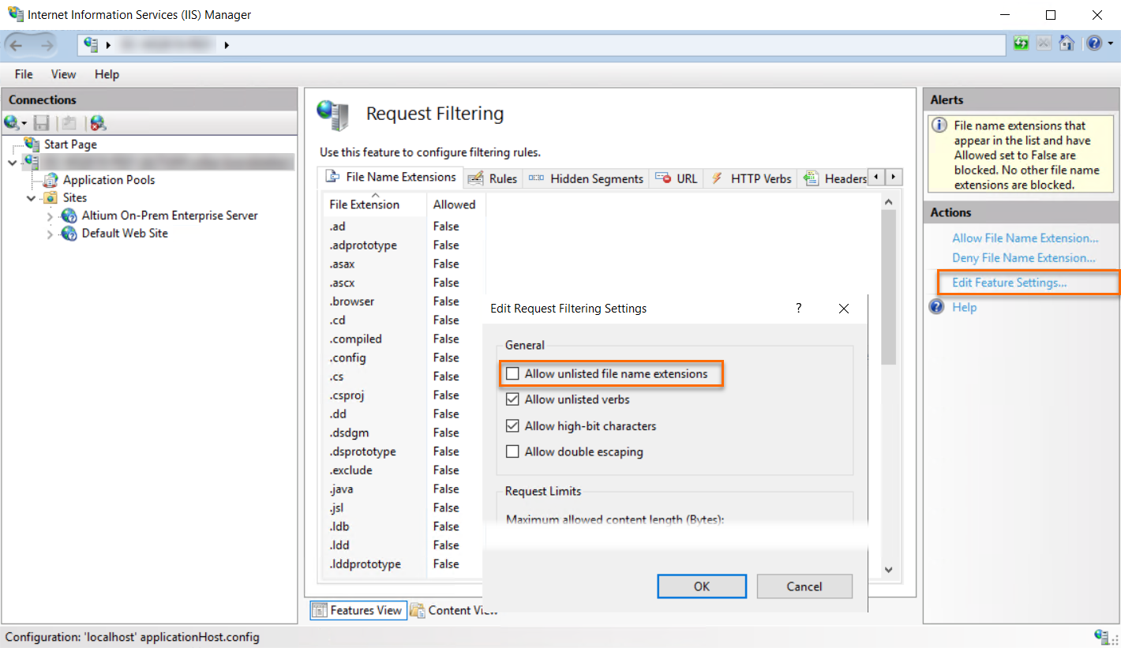
Task: Switch to the Hidden Segments tab
Action: (586, 178)
